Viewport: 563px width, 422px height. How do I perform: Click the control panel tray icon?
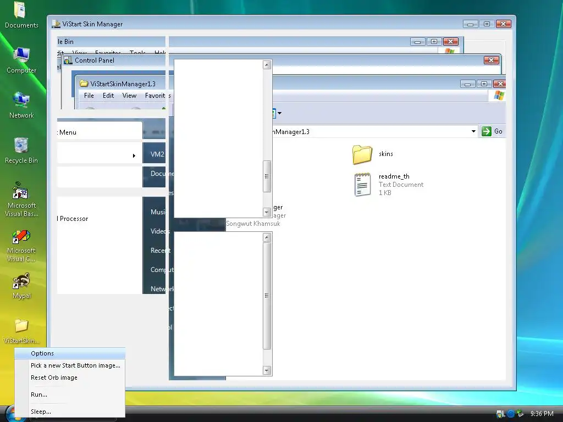pyautogui.click(x=500, y=414)
